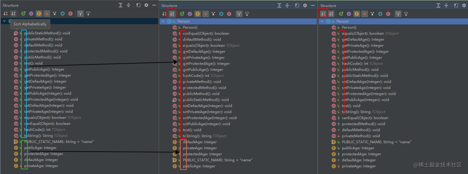Toggle Show Properties icon in right Structure panel
This screenshot has width=468, height=174.
349,14
